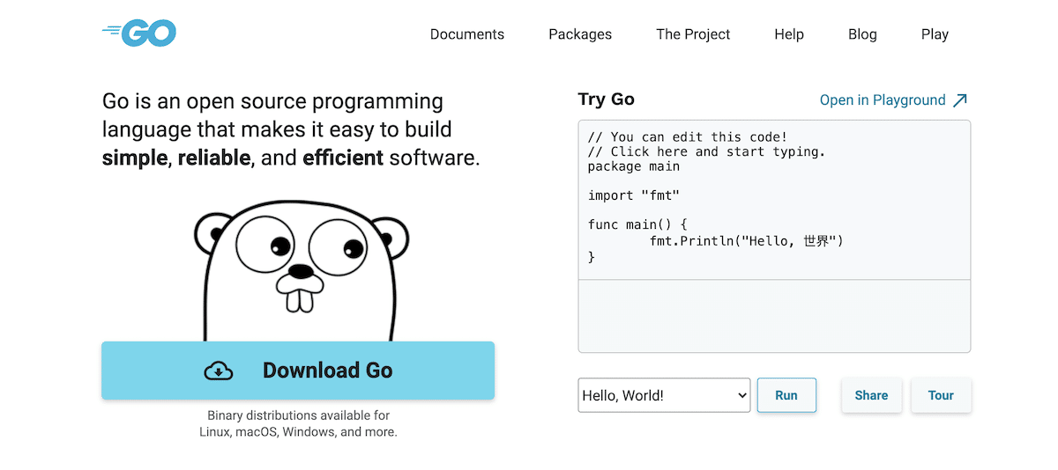
Task: Start the Tour
Action: coord(941,395)
